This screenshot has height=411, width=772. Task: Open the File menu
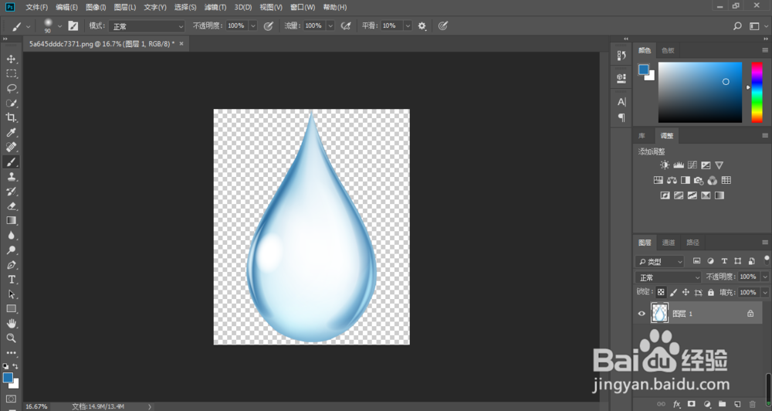(x=37, y=8)
